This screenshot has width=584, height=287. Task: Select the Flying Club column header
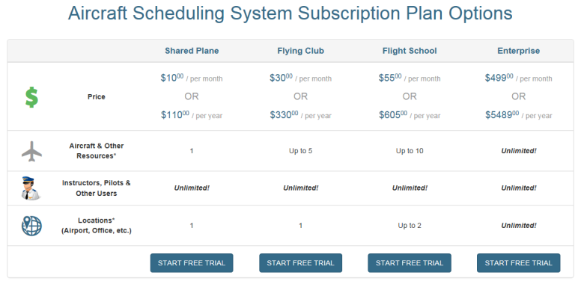pyautogui.click(x=300, y=51)
